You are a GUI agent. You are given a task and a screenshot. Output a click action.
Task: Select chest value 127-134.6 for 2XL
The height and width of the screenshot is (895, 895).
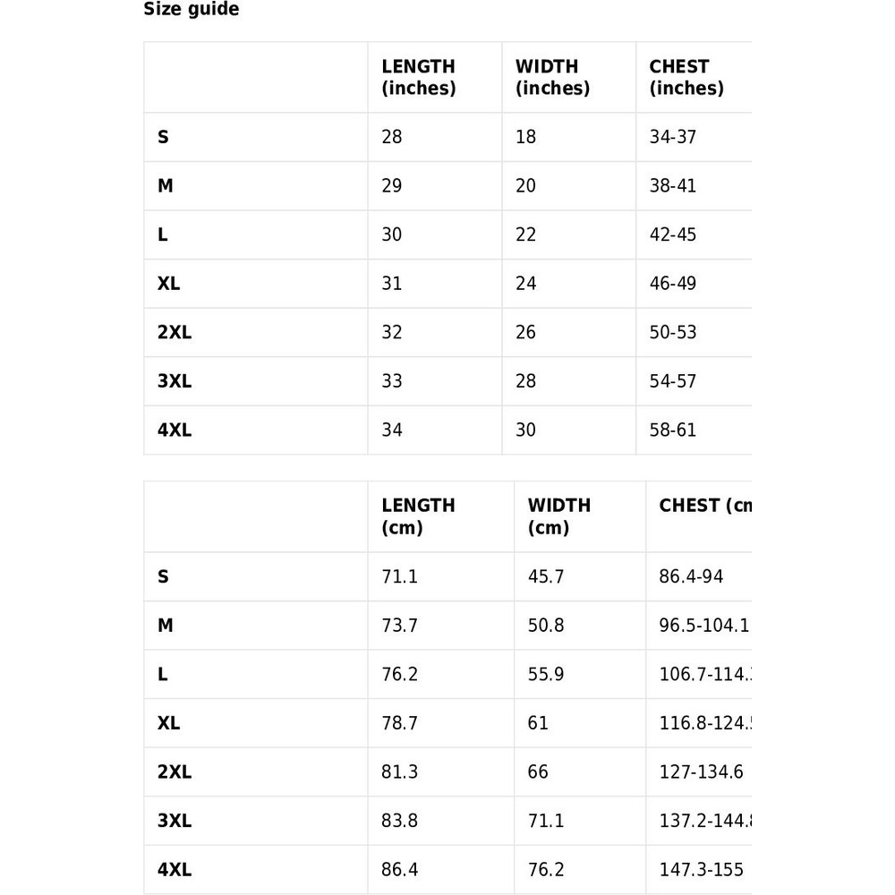pyautogui.click(x=701, y=771)
